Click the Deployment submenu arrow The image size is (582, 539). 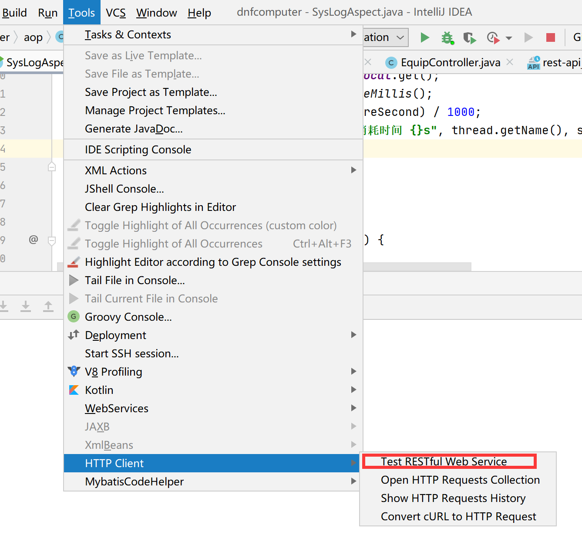click(354, 335)
